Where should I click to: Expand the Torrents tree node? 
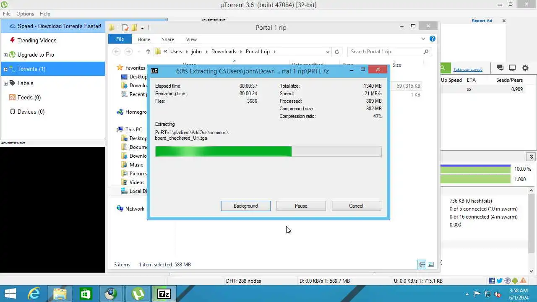point(5,69)
